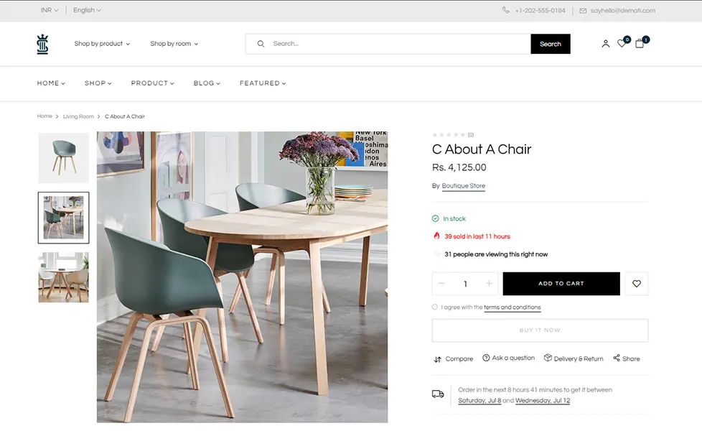Select the round table thumbnail image
The image size is (702, 431).
64,277
